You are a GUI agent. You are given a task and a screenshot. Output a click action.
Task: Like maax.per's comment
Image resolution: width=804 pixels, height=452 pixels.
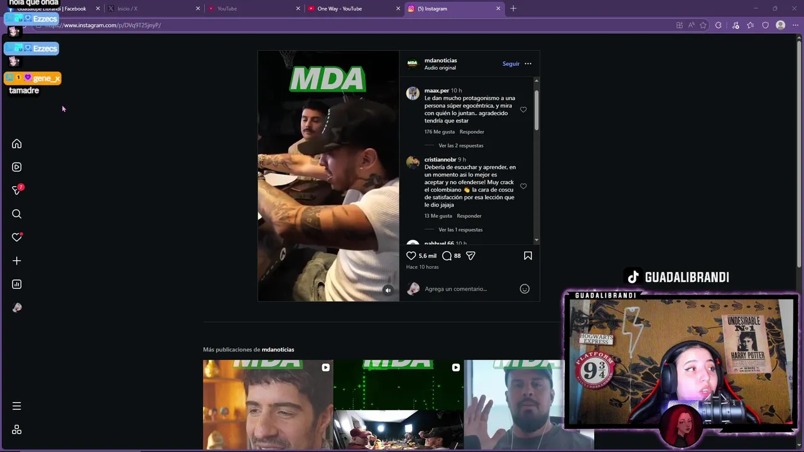click(x=523, y=109)
